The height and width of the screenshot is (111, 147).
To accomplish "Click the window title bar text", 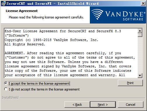I will click(x=52, y=4).
